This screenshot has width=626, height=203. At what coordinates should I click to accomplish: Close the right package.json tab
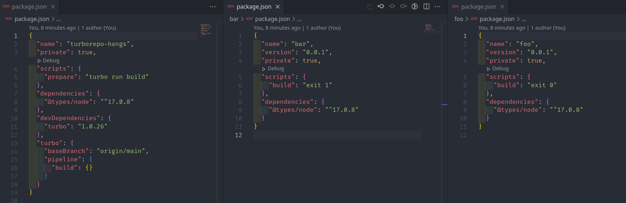click(502, 7)
